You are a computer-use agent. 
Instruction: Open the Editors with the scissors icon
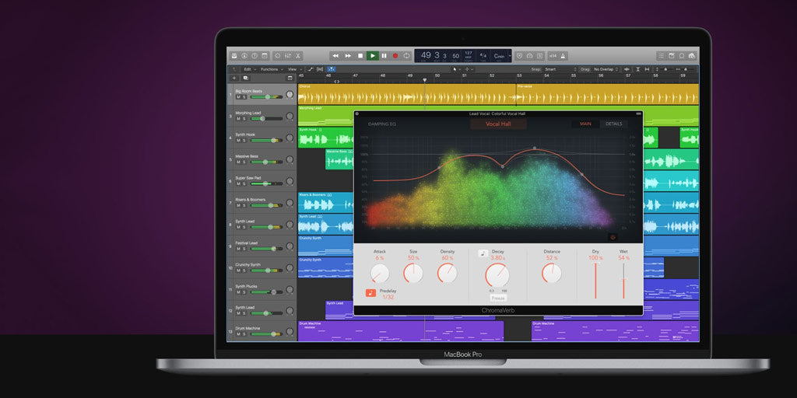[x=298, y=56]
